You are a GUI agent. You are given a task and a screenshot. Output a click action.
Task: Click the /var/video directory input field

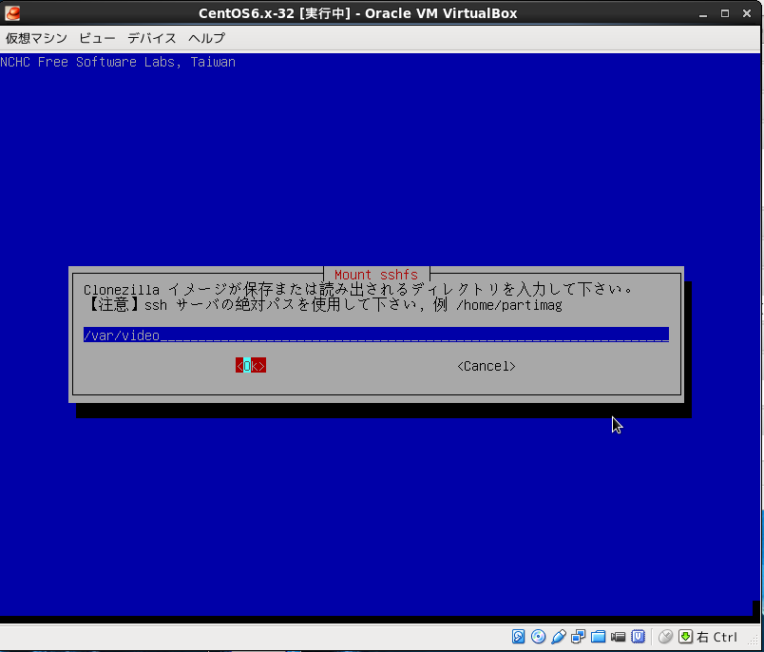point(375,335)
